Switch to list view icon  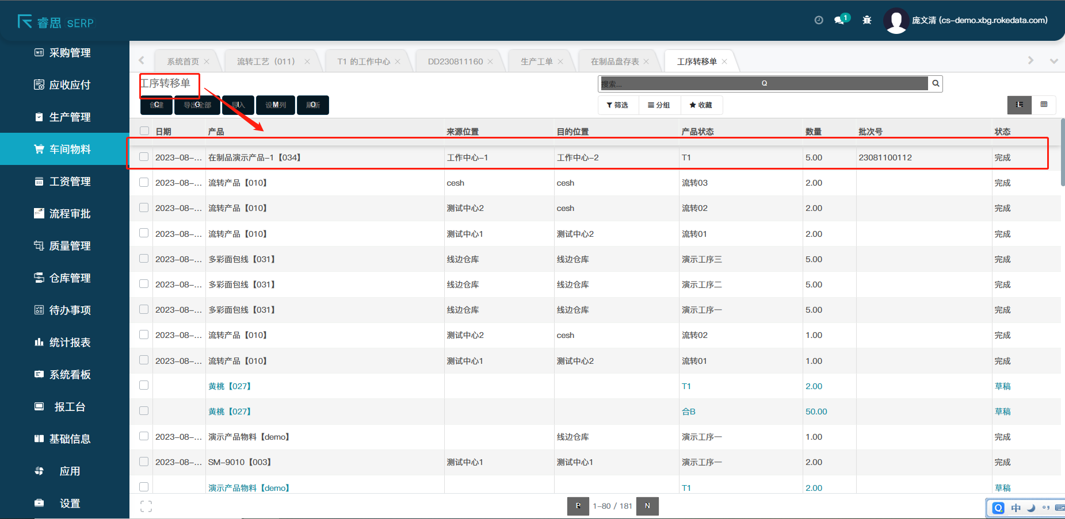1019,105
